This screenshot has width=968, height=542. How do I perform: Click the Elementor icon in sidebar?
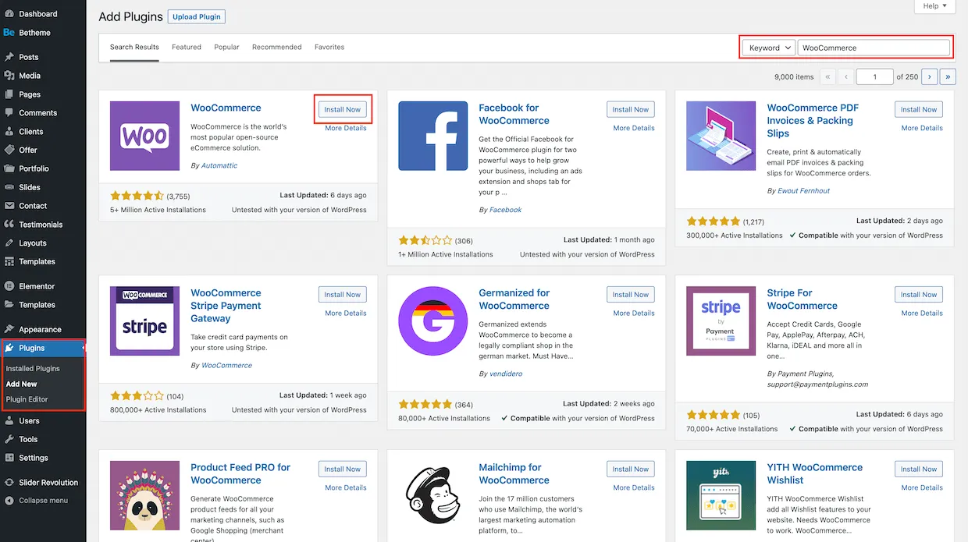9,286
